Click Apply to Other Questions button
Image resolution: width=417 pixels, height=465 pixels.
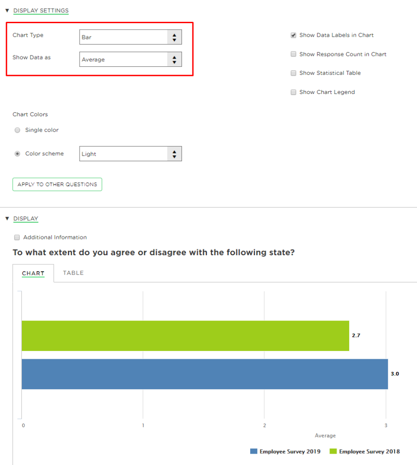57,184
